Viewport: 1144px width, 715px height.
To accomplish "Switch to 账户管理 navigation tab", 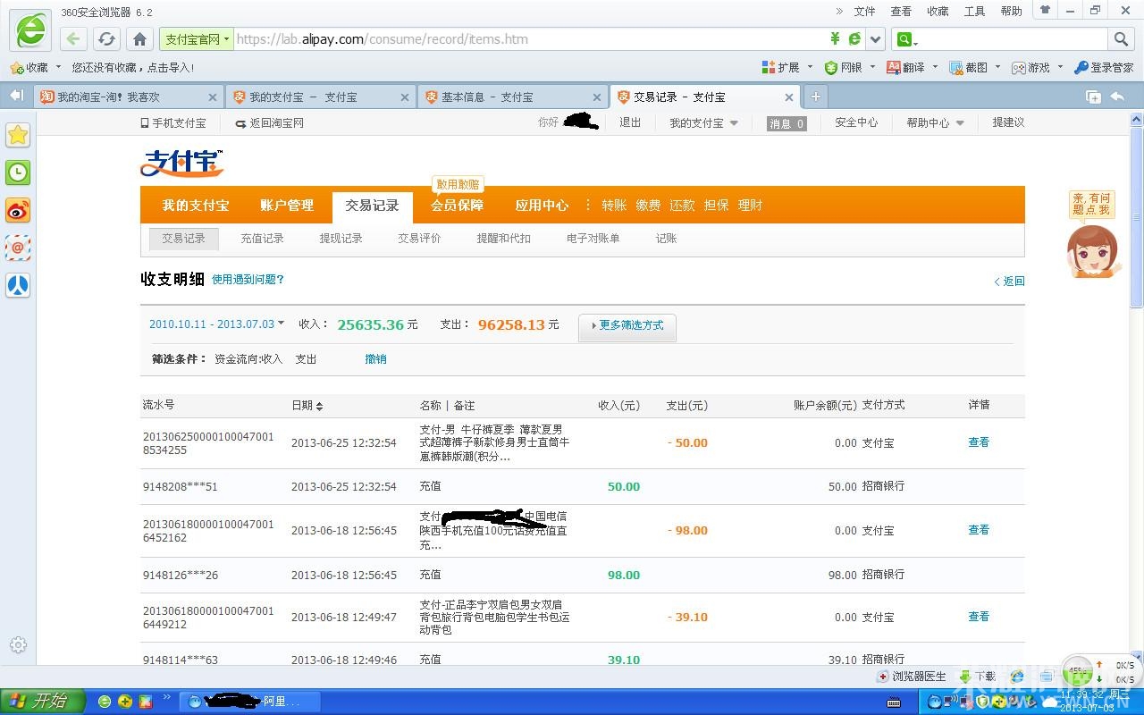I will 287,206.
